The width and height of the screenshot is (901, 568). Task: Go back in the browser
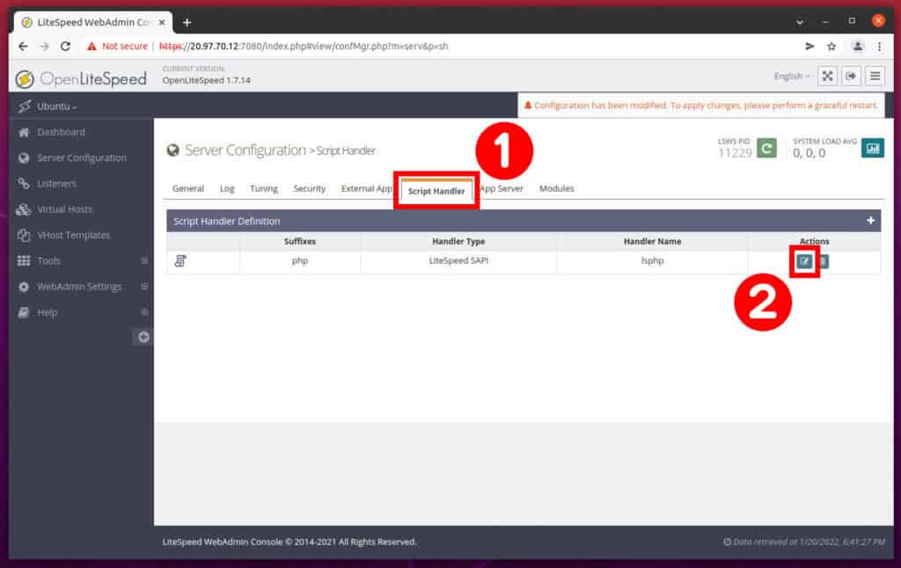click(x=23, y=46)
